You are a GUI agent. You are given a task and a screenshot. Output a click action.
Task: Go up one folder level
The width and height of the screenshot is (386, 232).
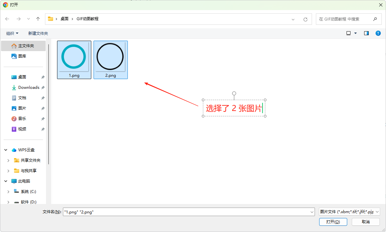click(x=38, y=19)
